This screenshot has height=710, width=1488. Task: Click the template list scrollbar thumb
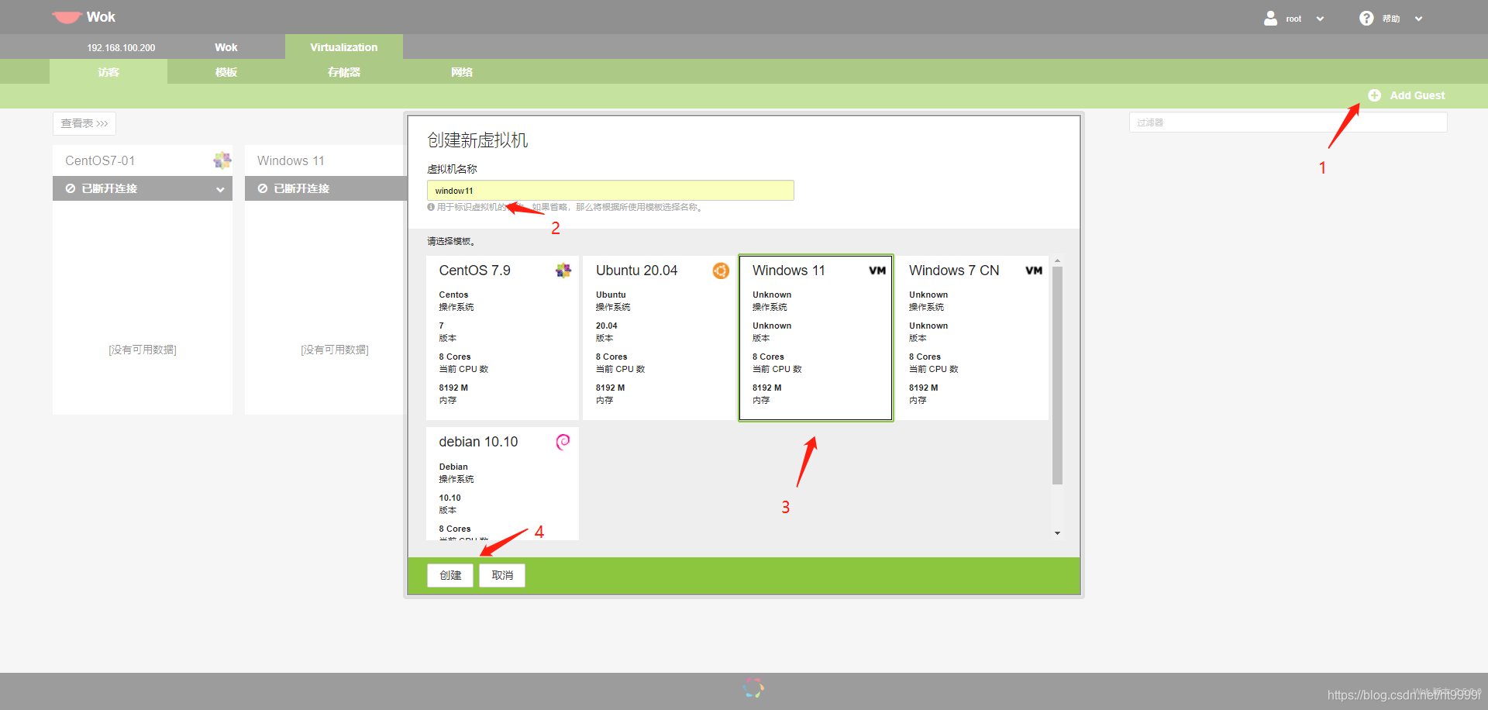click(x=1057, y=375)
